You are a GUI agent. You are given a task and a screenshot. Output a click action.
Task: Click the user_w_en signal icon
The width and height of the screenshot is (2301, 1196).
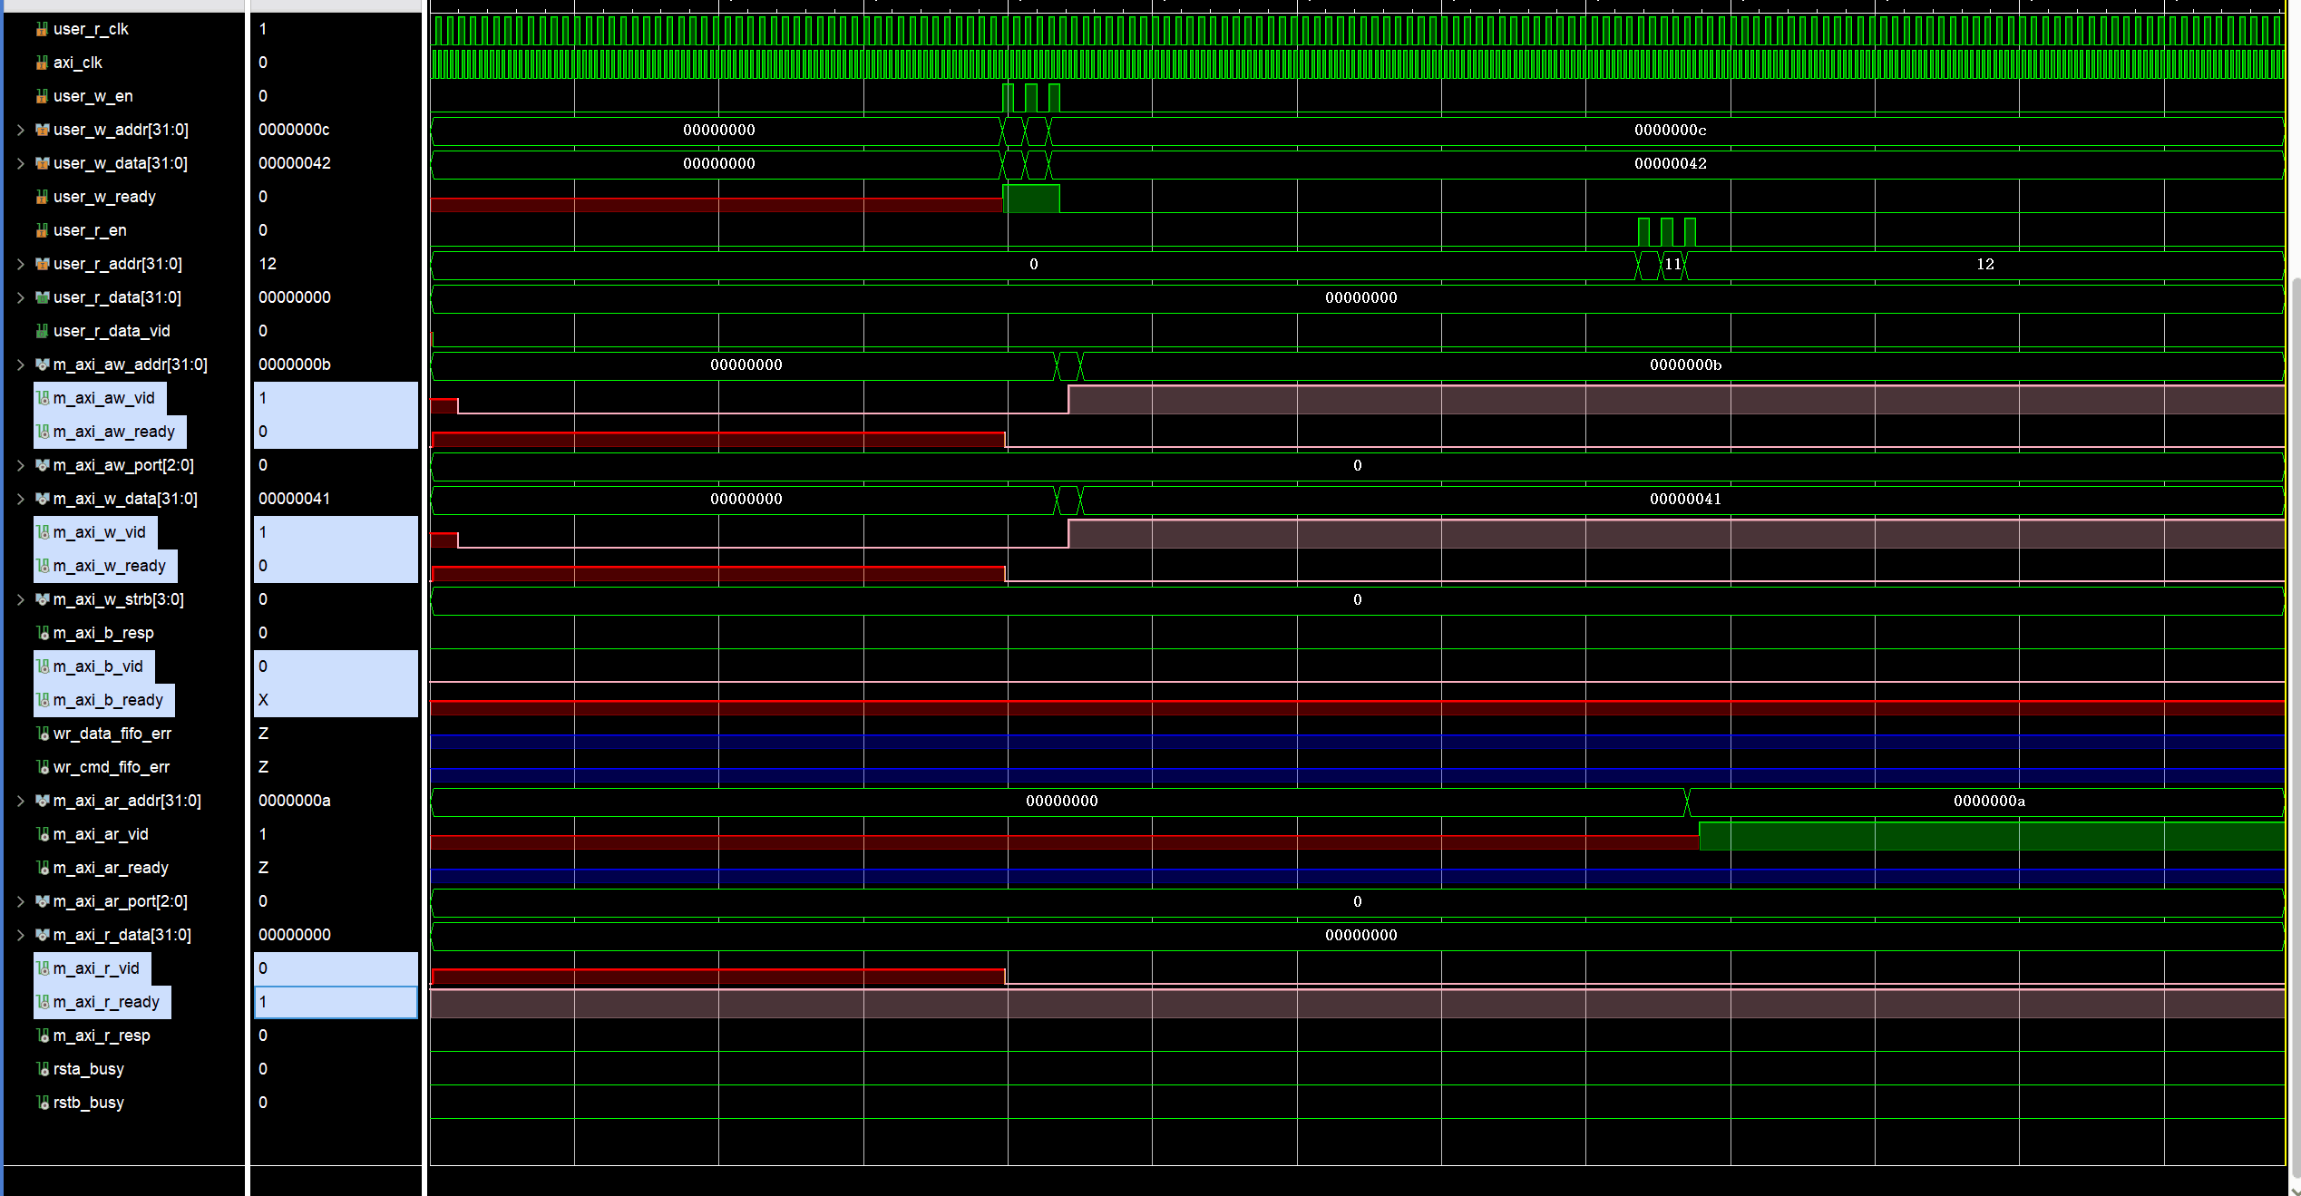(42, 96)
